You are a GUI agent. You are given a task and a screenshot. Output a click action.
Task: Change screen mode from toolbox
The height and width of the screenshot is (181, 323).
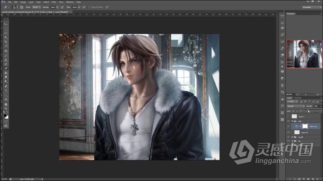(x=6, y=126)
